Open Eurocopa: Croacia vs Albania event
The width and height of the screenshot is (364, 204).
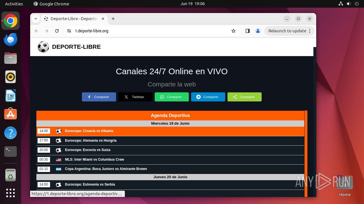(170, 131)
